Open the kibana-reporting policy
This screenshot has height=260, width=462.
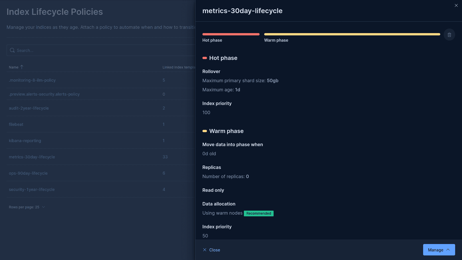(25, 141)
